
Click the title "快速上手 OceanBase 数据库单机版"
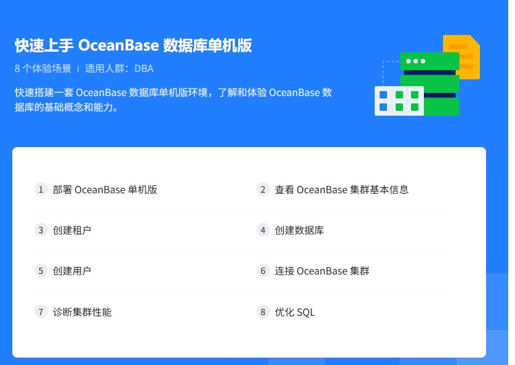click(x=134, y=46)
